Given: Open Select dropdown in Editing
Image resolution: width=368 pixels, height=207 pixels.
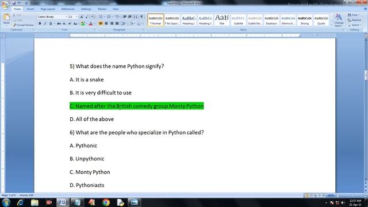Looking at the screenshot, I should 354,25.
